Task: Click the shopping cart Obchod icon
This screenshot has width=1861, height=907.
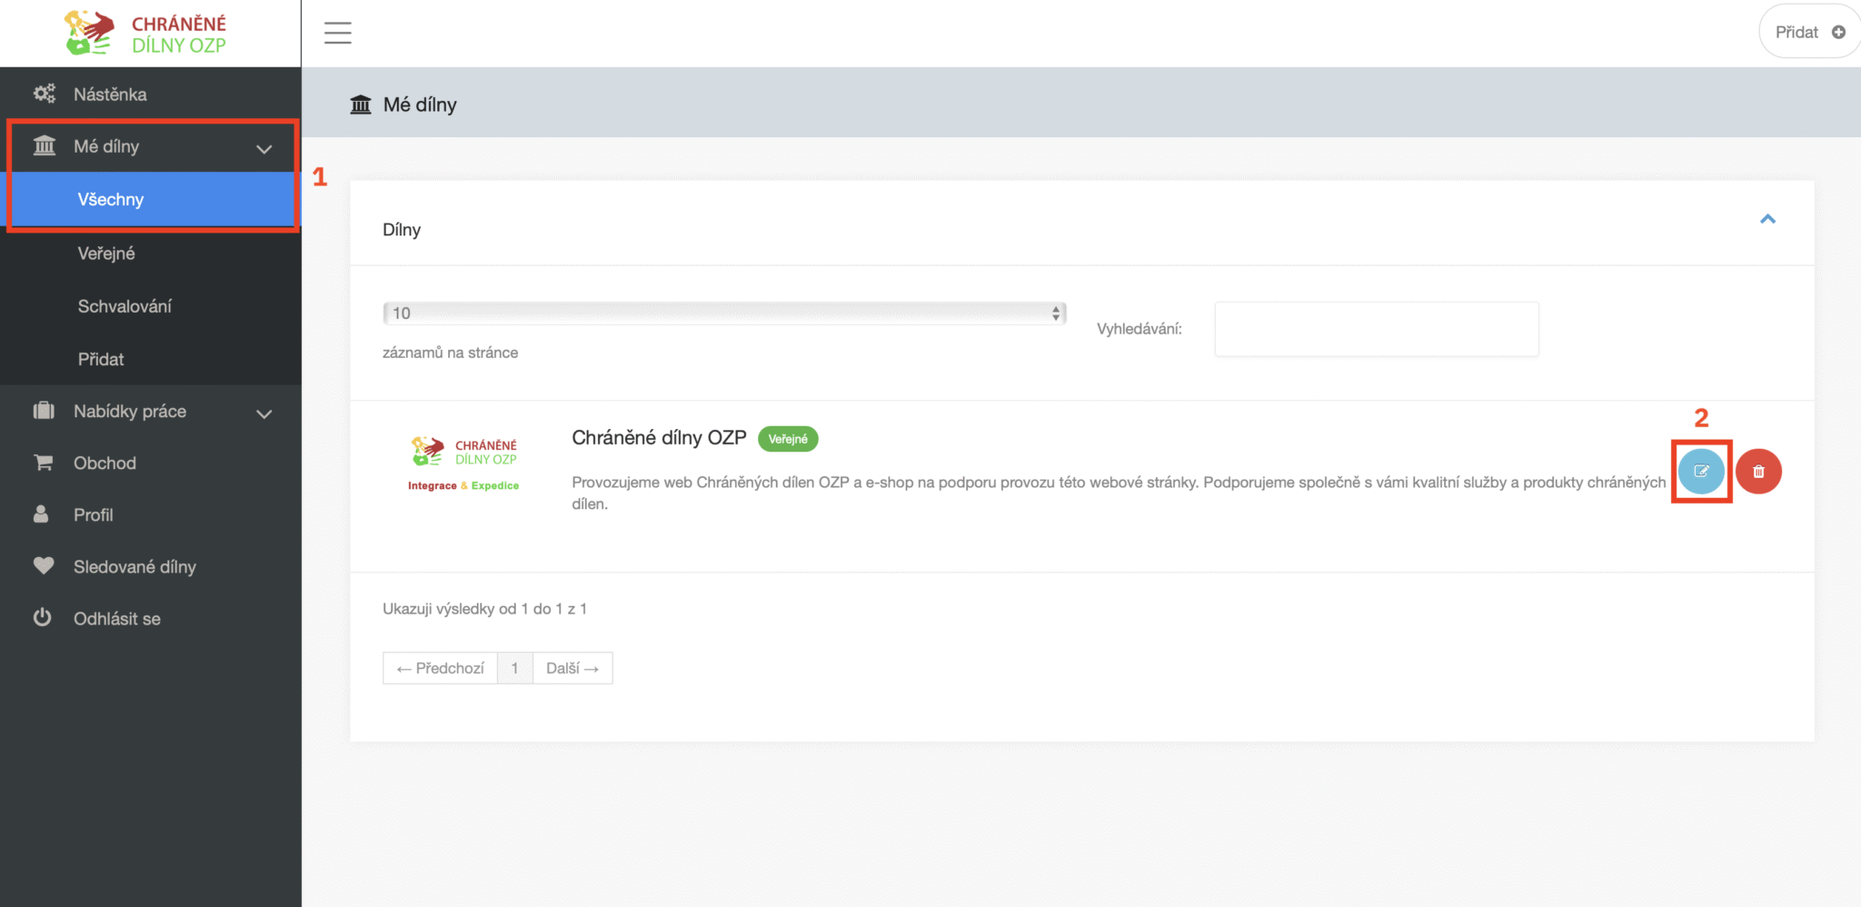Action: [x=43, y=463]
